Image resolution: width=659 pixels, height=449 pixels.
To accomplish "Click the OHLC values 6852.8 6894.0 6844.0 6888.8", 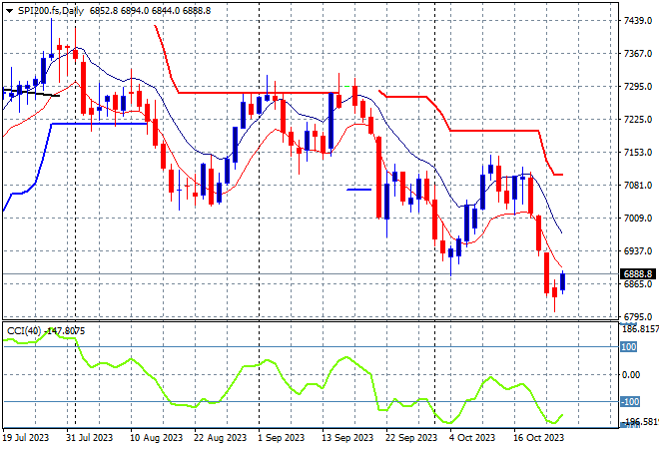I will pos(150,11).
